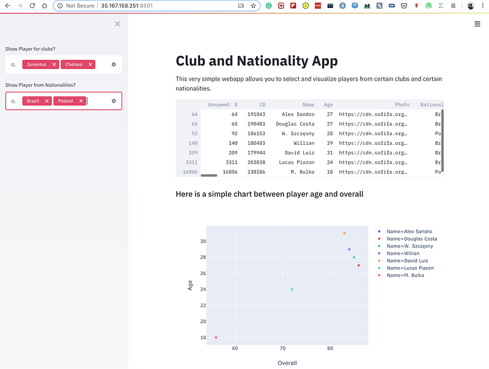Open the clubs multiselect dropdown
This screenshot has height=369, width=489.
(x=64, y=65)
